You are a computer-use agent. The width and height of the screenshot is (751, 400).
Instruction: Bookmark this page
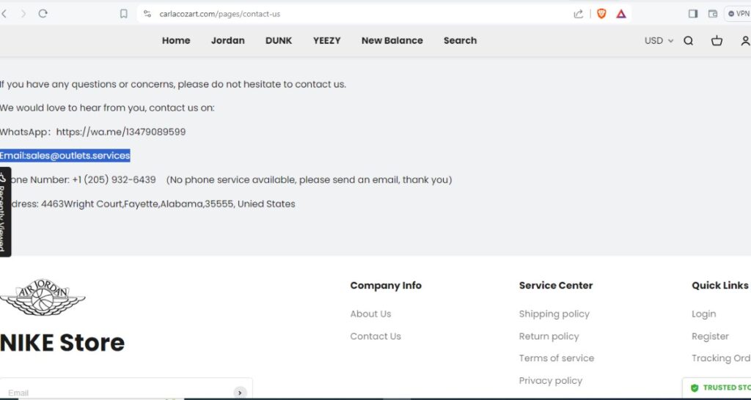pos(123,14)
